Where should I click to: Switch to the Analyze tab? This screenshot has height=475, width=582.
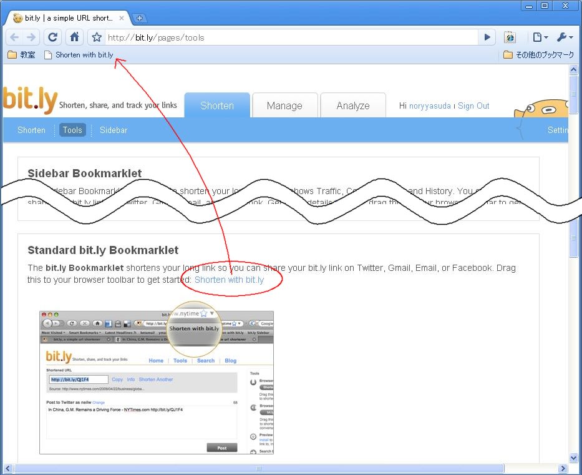353,105
